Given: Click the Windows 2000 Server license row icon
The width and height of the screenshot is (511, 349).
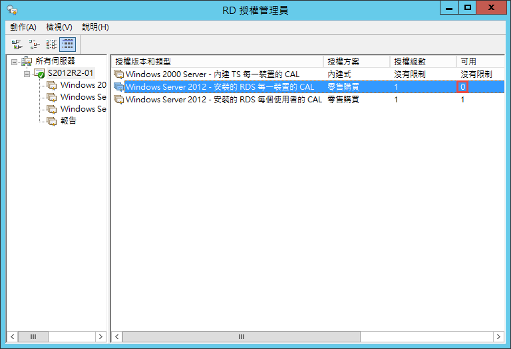Looking at the screenshot, I should (x=118, y=74).
